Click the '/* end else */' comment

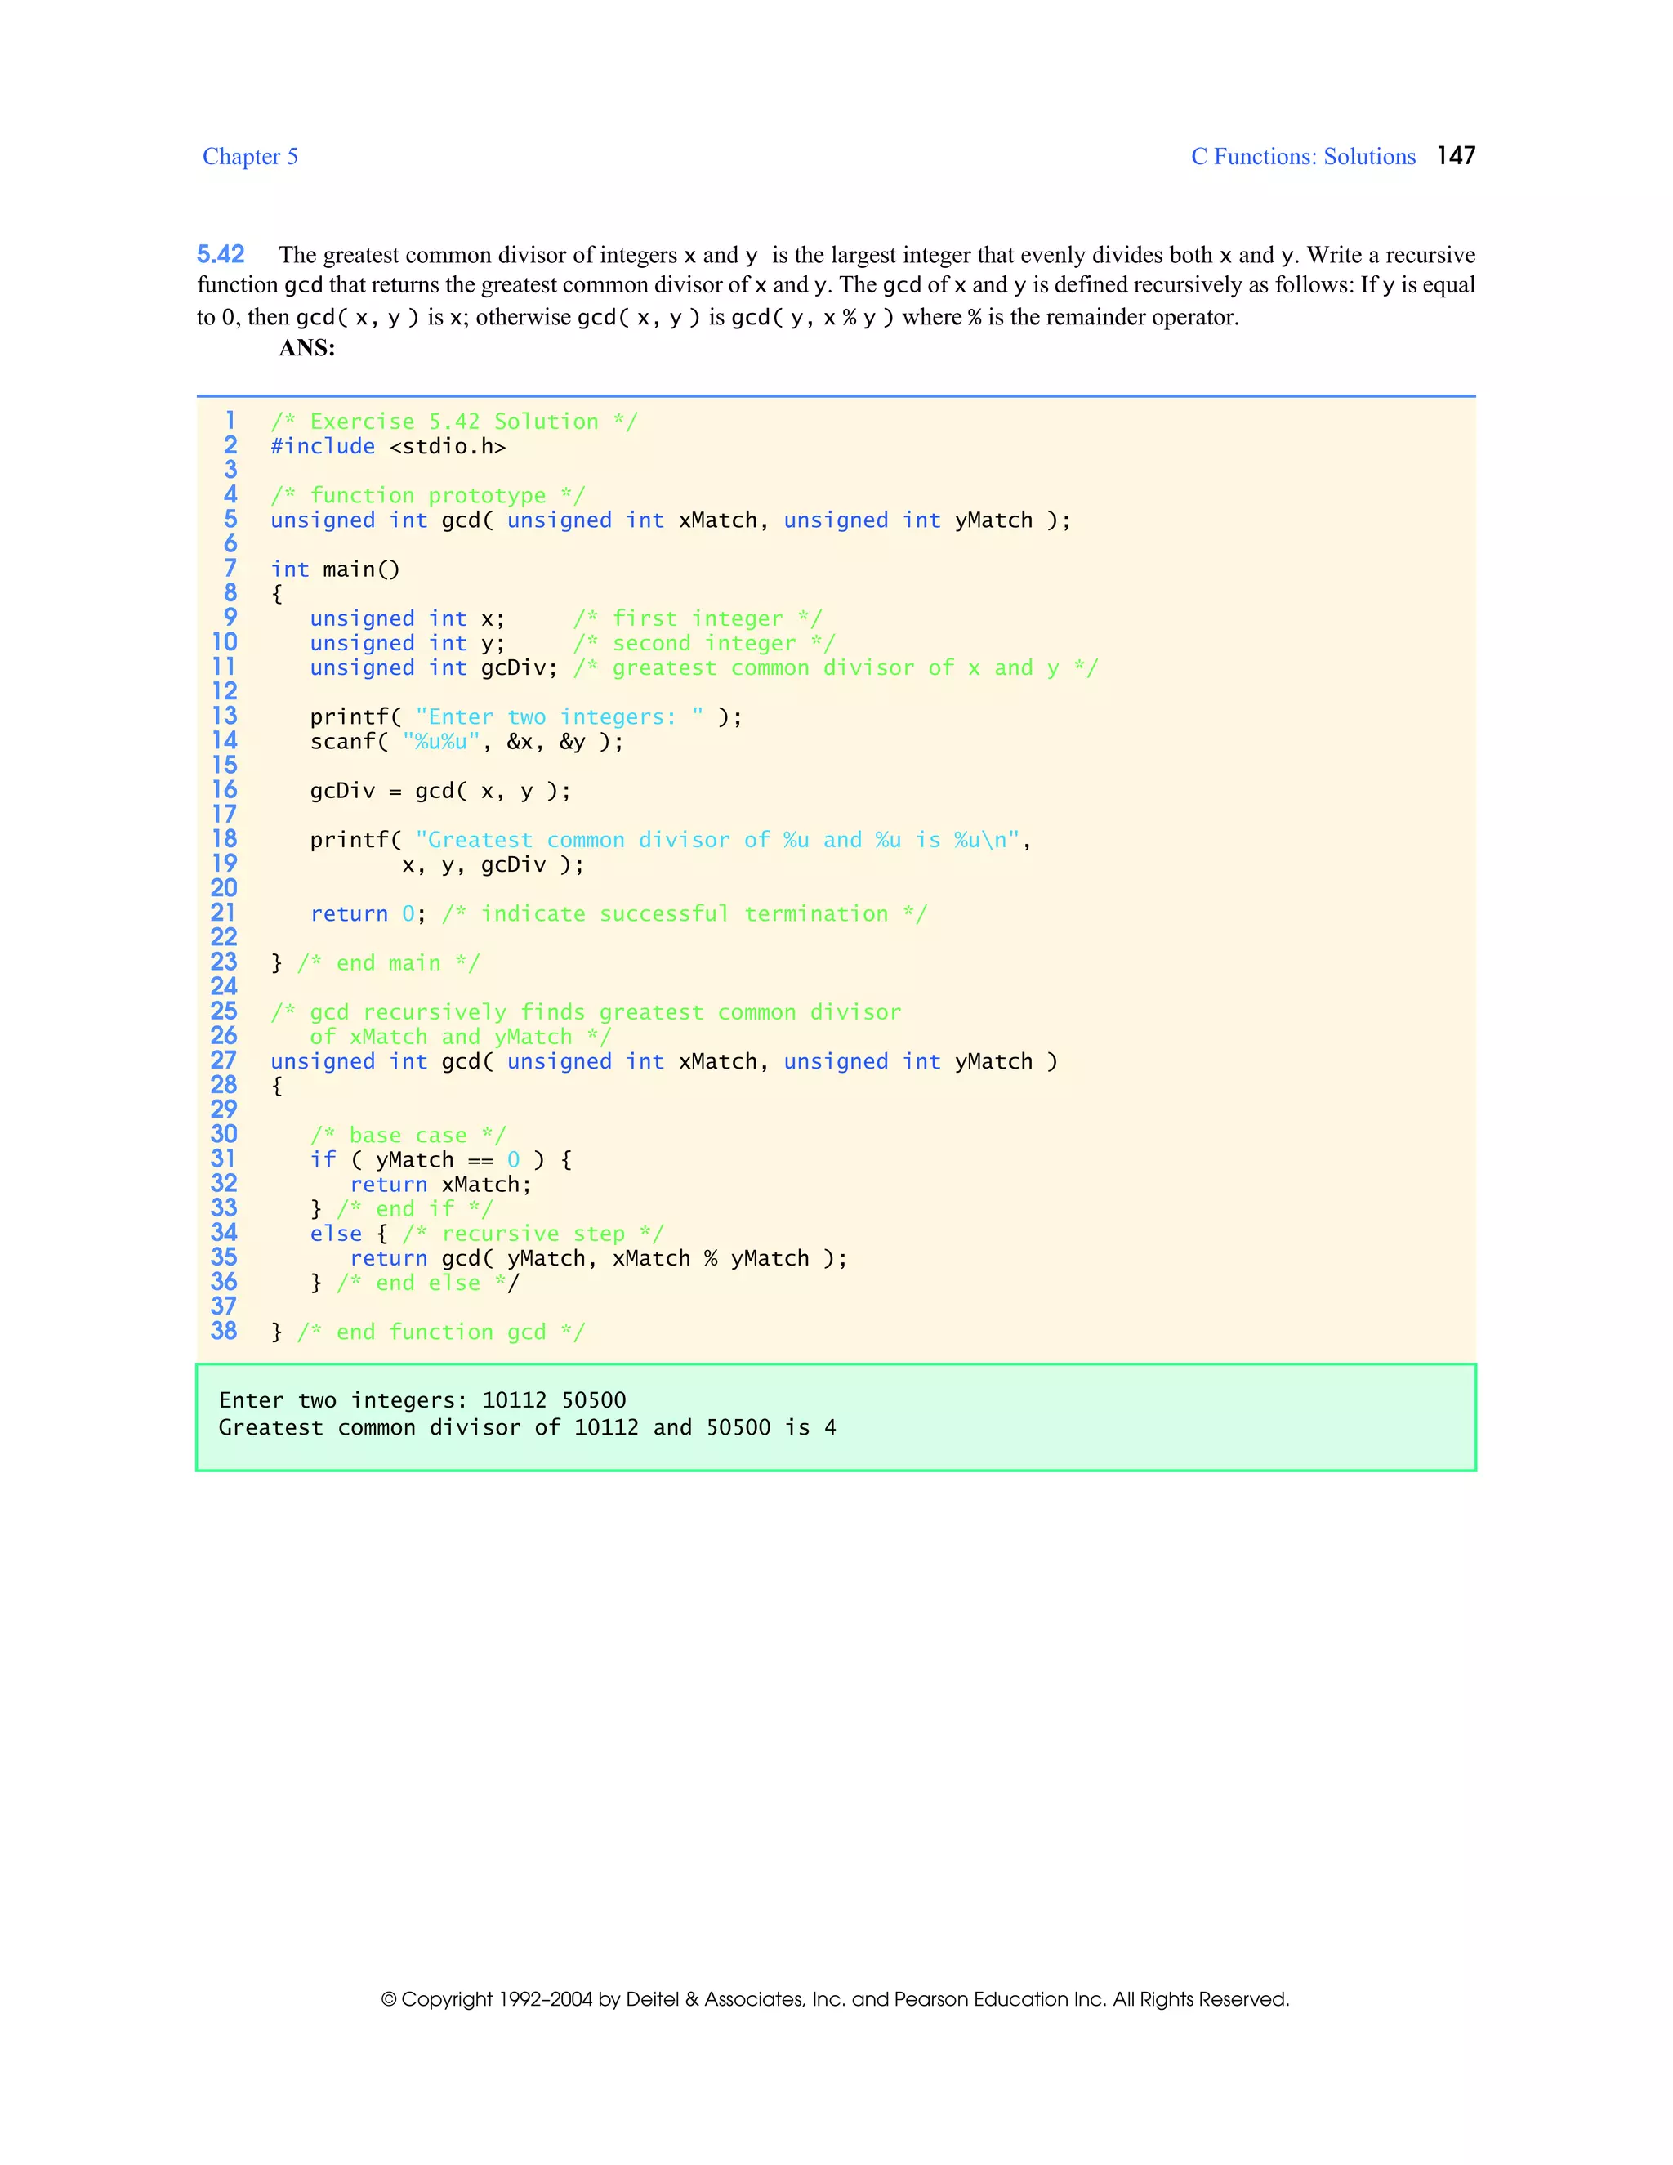click(x=428, y=1282)
